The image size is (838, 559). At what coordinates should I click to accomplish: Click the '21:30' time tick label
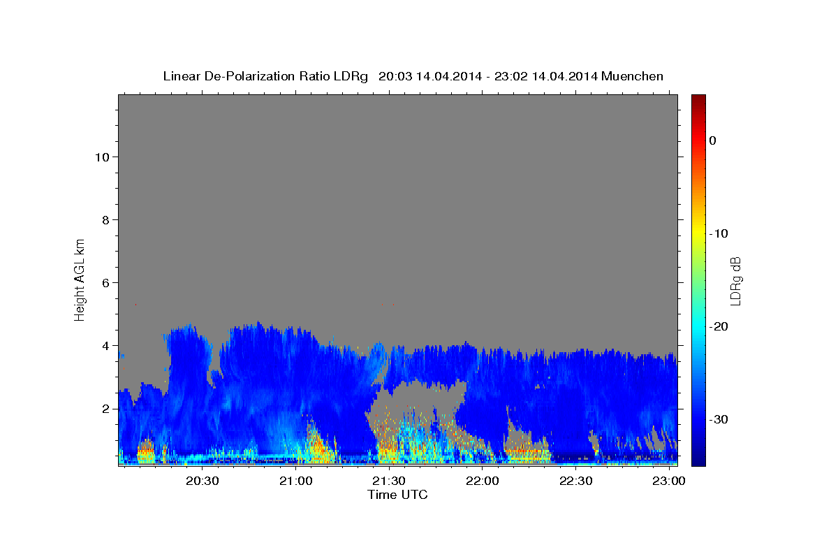point(389,481)
